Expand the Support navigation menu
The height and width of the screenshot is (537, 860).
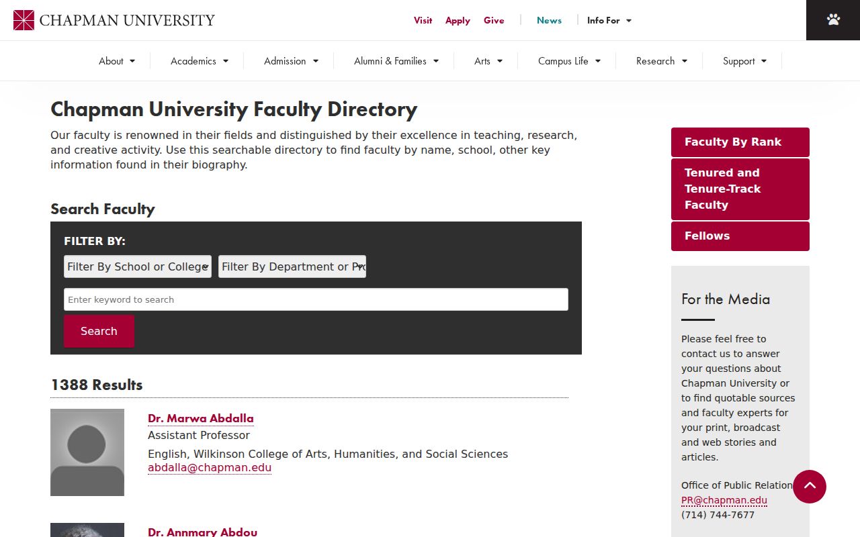click(x=744, y=61)
